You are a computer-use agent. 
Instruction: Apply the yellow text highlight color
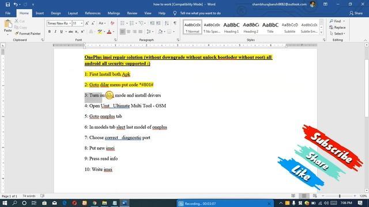click(x=100, y=32)
